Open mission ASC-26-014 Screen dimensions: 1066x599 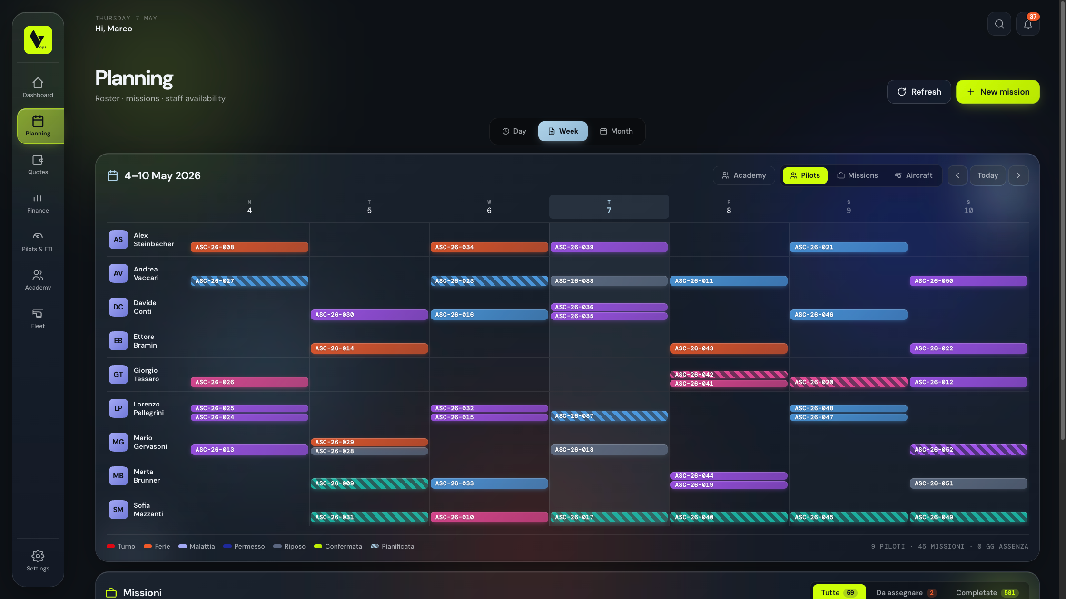tap(369, 348)
